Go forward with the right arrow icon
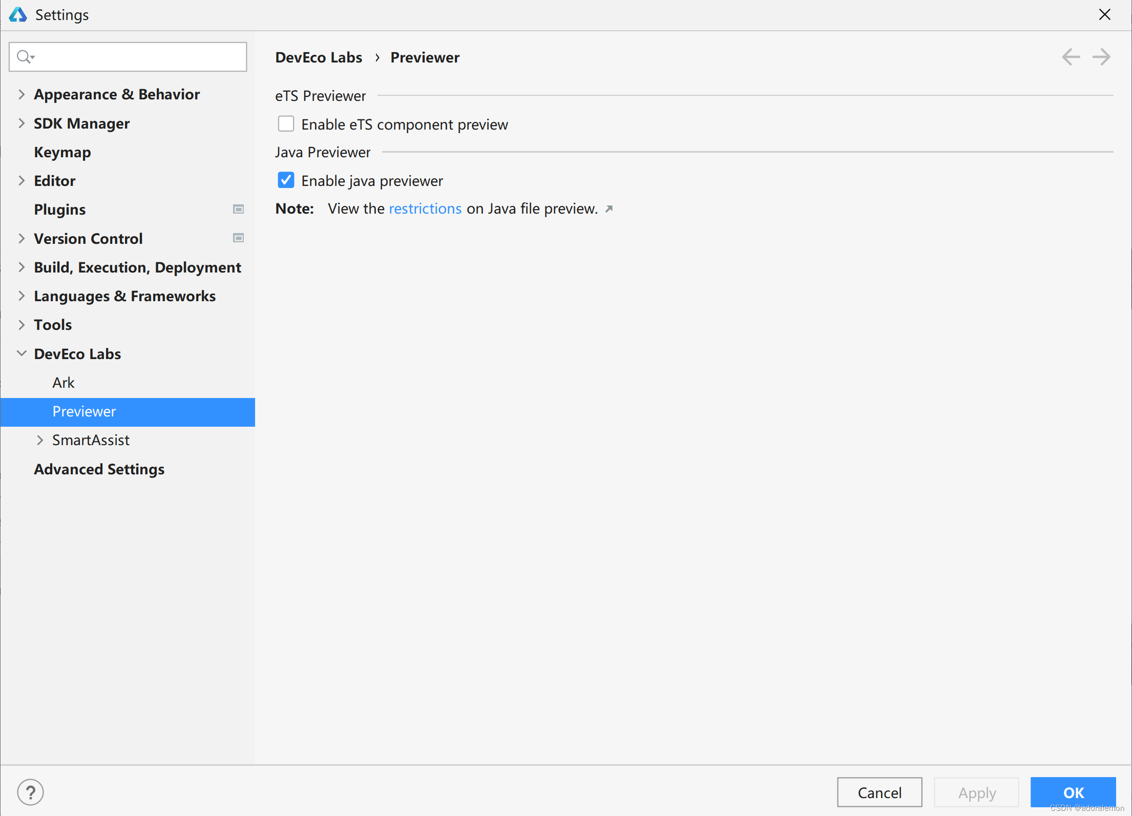 [1101, 57]
